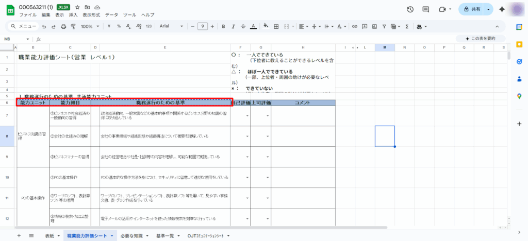Image resolution: width=528 pixels, height=241 pixels.
Task: Open the 挿入 menu
Action: click(73, 15)
